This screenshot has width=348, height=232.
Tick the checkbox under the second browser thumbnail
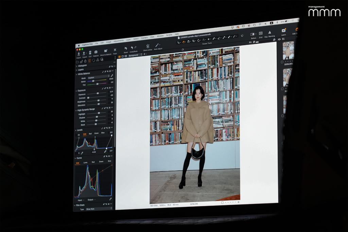pos(282,89)
